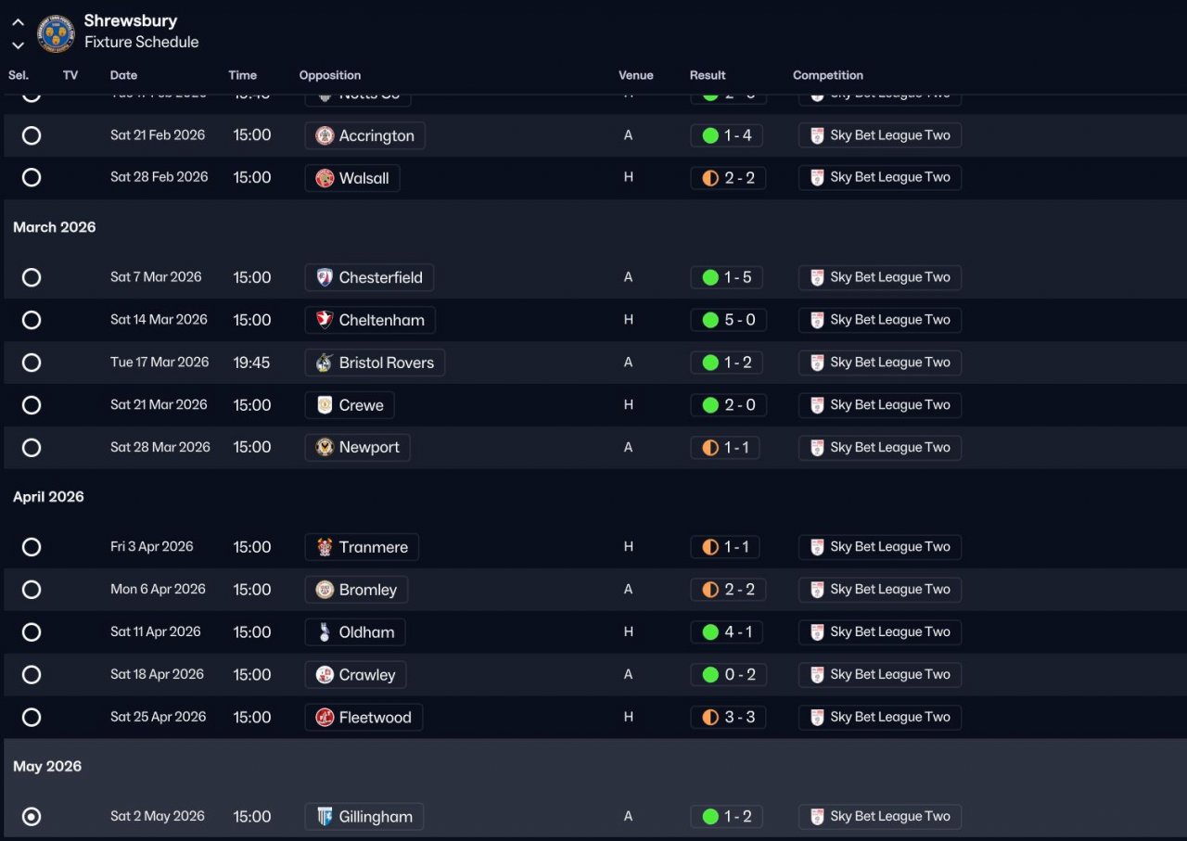
Task: Go to previous club with up chevron
Action: (19, 22)
